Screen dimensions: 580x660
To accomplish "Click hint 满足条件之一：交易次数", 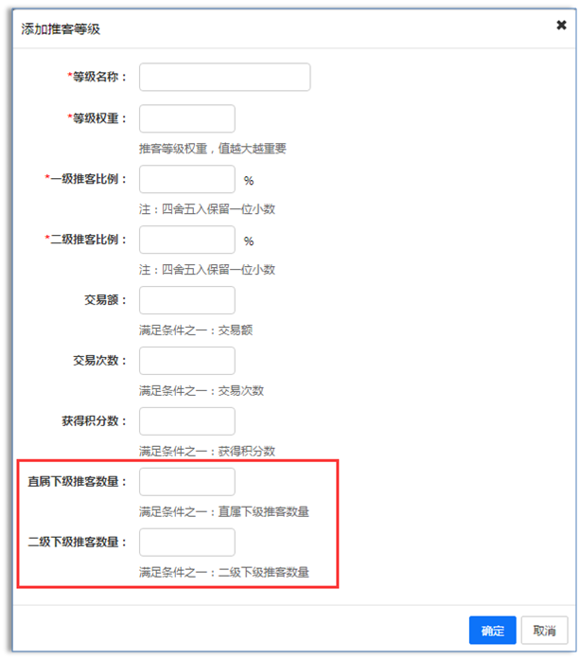I will (202, 391).
